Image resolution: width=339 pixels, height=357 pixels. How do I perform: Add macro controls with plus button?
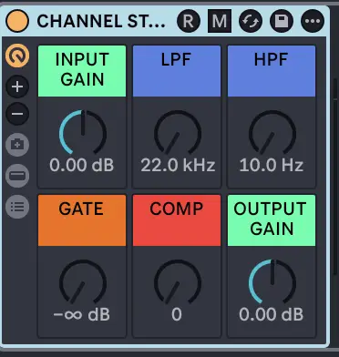click(17, 87)
